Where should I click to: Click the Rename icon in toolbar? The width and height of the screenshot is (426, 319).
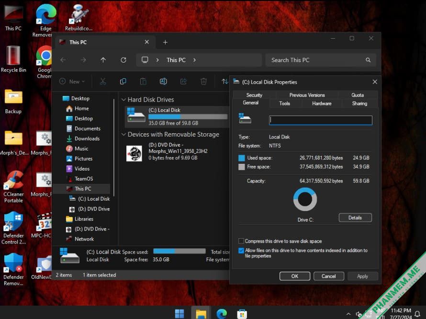163,81
